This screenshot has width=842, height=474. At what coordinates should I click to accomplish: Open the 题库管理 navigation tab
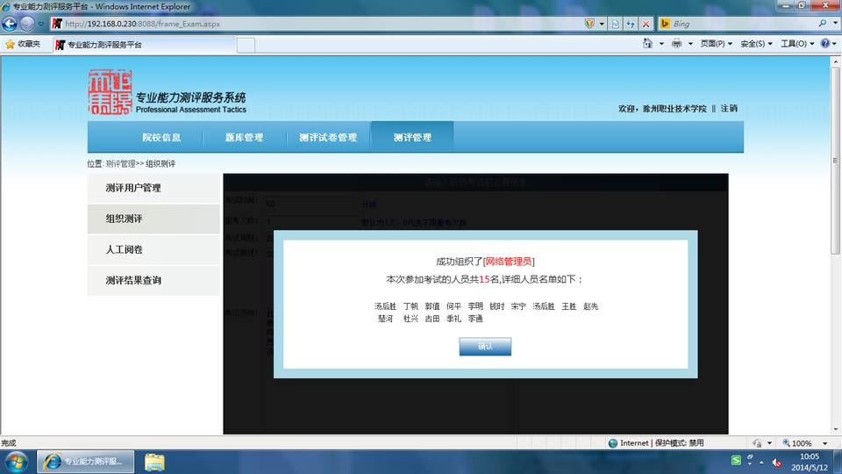point(245,138)
